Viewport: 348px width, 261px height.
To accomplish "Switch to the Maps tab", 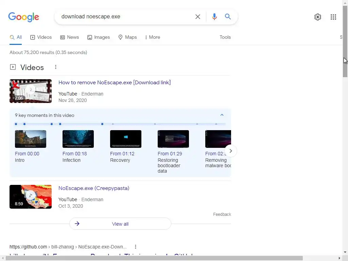I will [x=128, y=37].
